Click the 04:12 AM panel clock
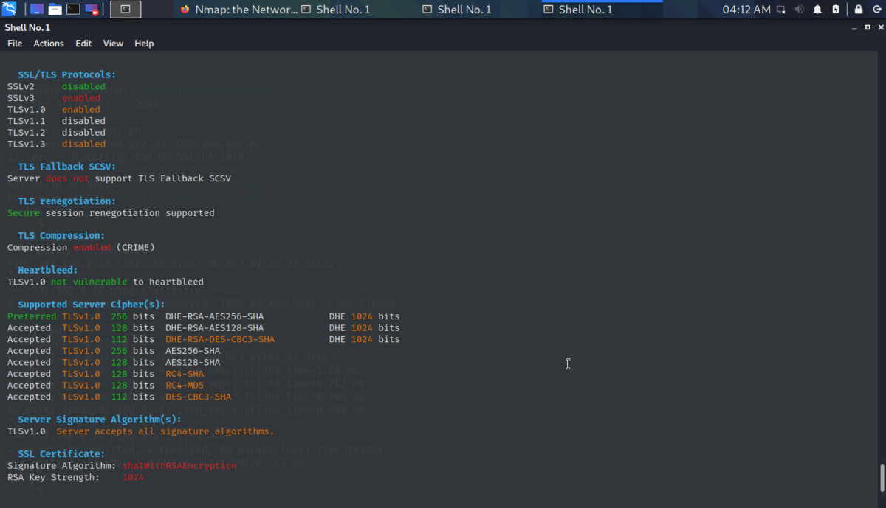Screen dimensions: 886x508 click(746, 10)
